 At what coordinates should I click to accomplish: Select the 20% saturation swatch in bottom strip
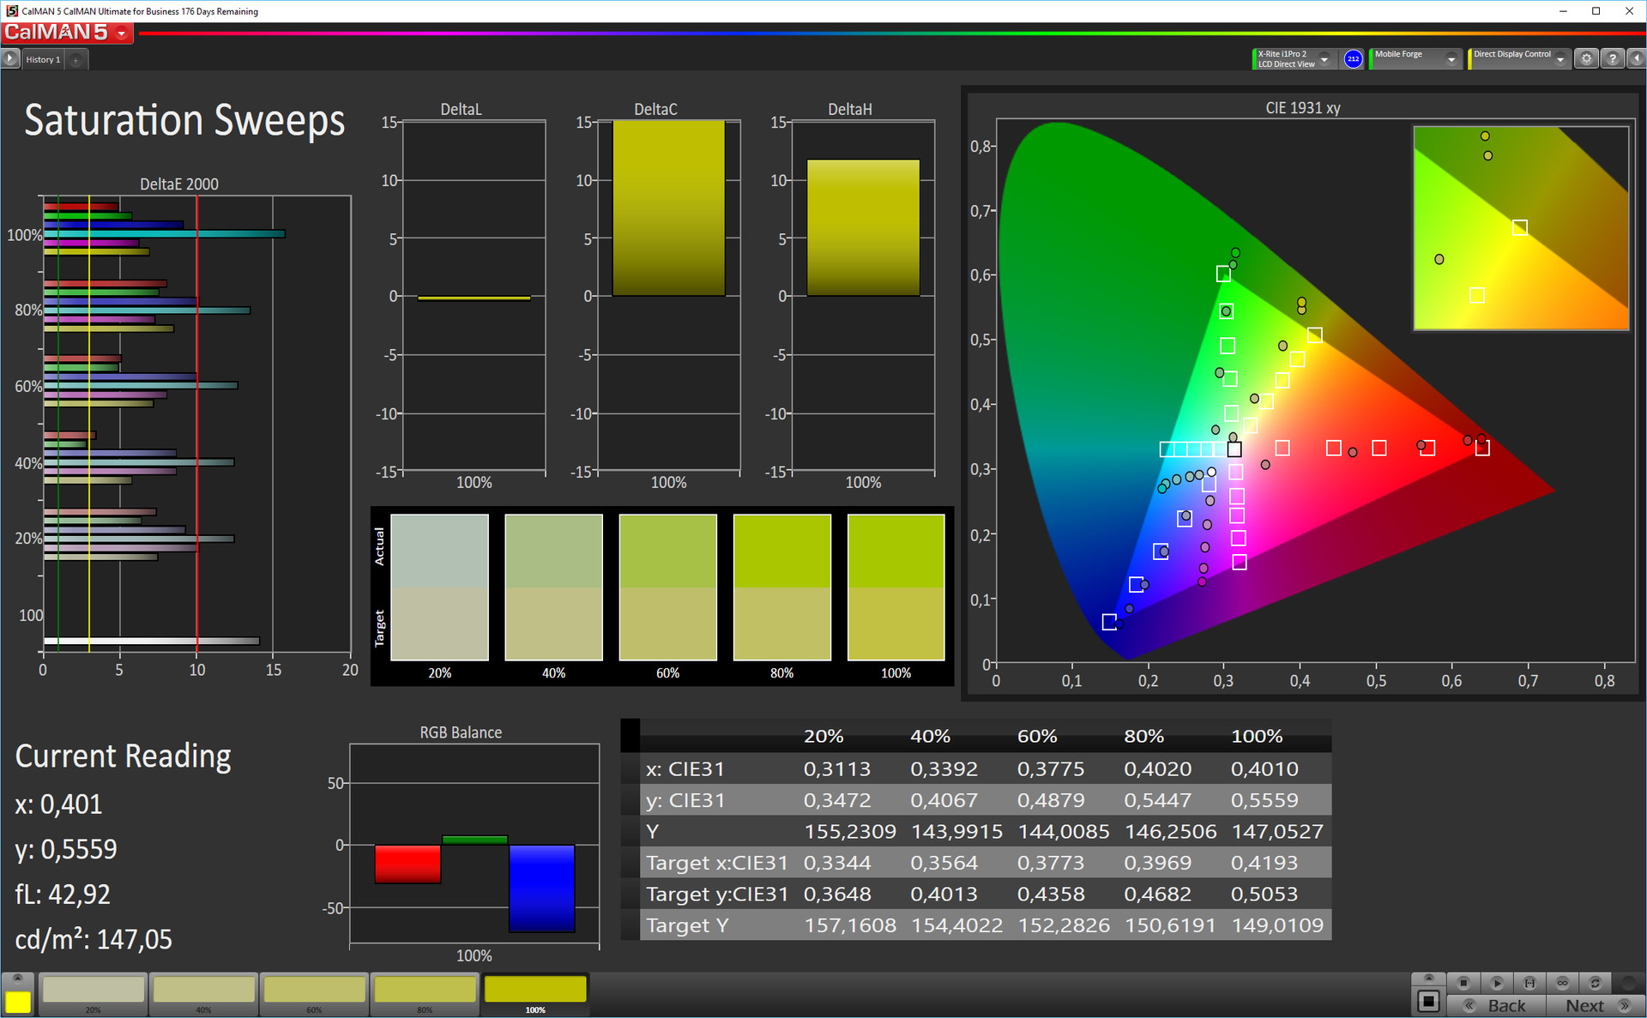point(94,991)
